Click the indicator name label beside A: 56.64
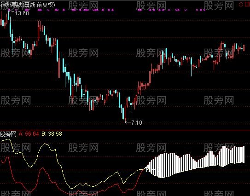 tap(8, 134)
